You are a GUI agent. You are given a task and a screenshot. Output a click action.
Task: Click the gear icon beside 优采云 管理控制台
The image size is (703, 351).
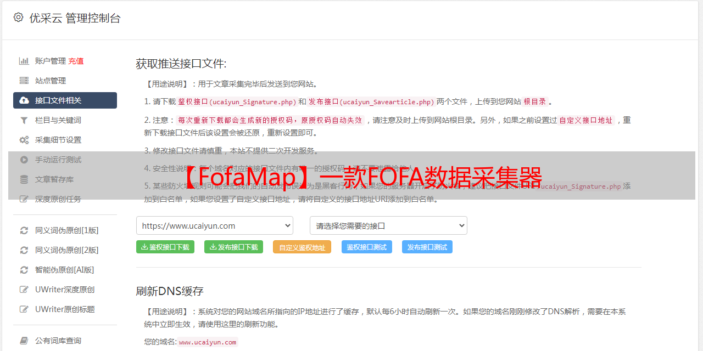(x=18, y=18)
